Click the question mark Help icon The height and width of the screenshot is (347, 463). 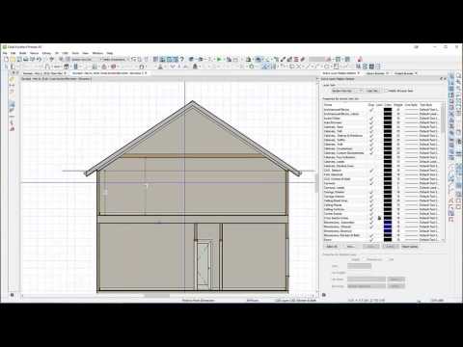(x=182, y=59)
